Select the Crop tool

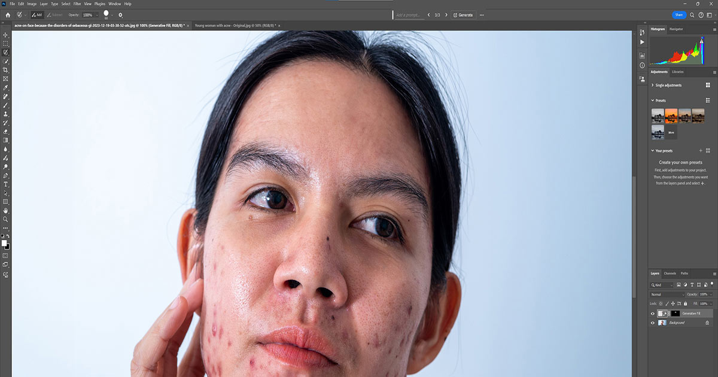pos(5,71)
